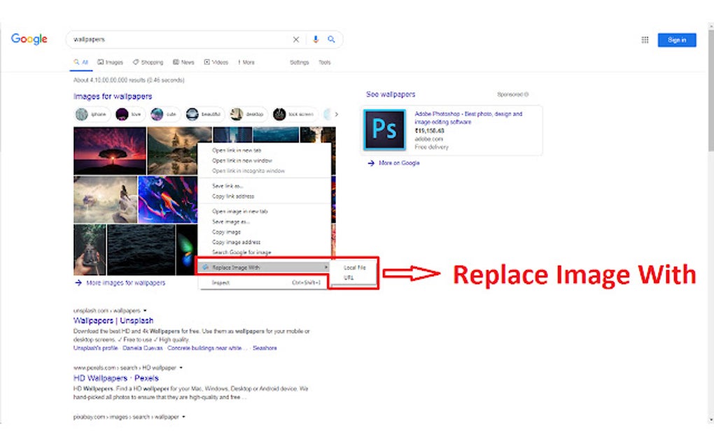Click the magnifying glass search icon
The width and height of the screenshot is (714, 446).
[x=332, y=39]
